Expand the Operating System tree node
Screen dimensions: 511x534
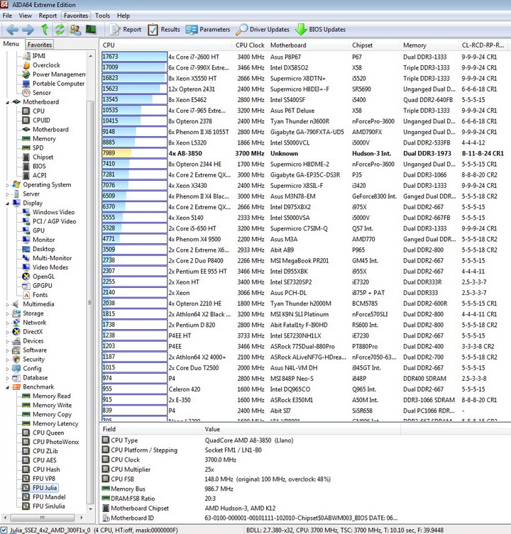7,185
